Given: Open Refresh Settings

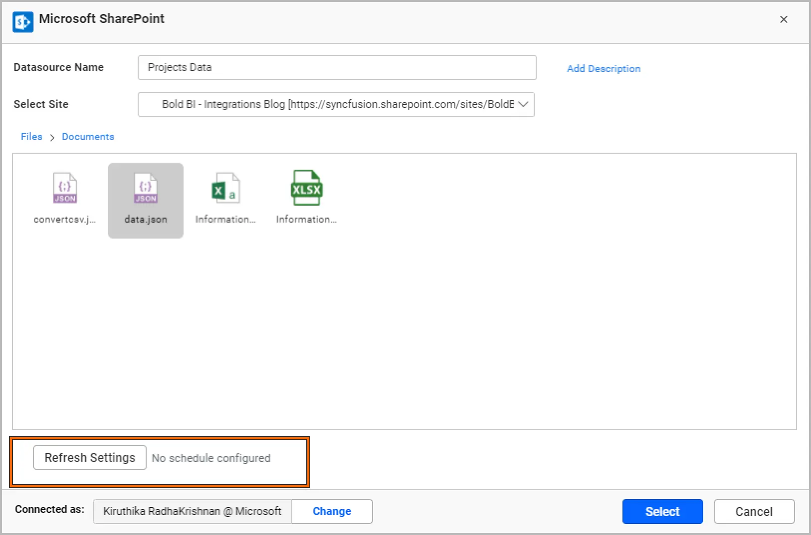Looking at the screenshot, I should click(90, 458).
